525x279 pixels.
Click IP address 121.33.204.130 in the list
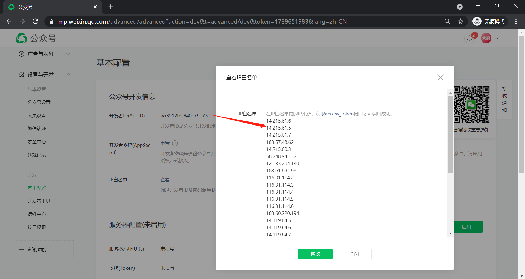click(283, 164)
